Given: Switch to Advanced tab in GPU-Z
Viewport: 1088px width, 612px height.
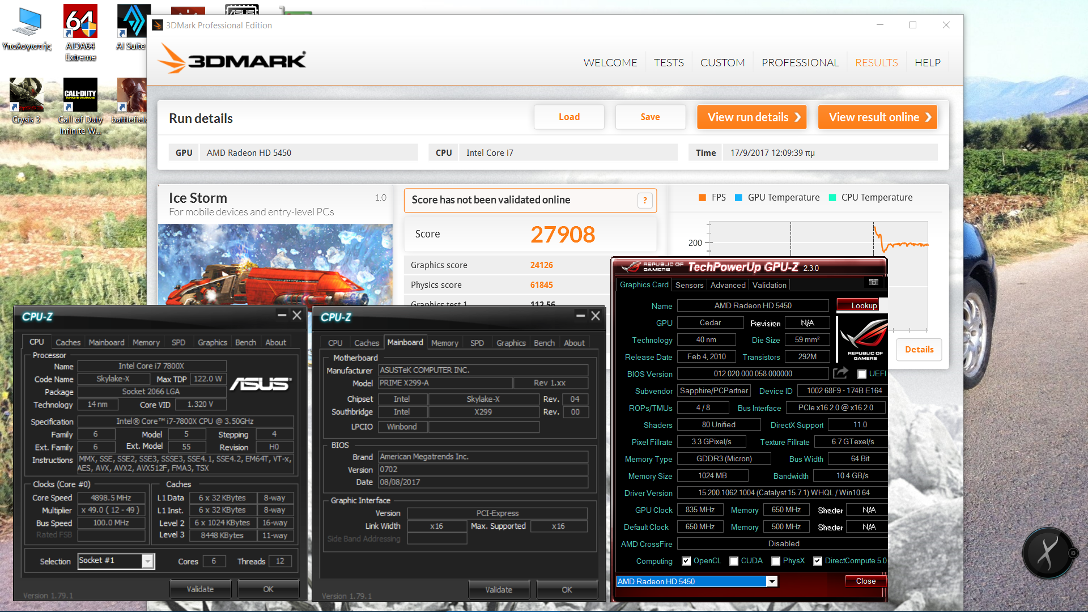Looking at the screenshot, I should [728, 285].
